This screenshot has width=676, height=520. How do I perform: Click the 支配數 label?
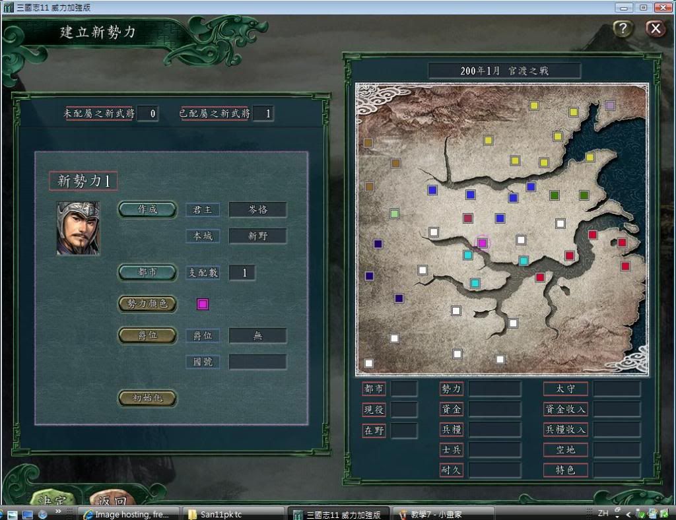point(203,273)
